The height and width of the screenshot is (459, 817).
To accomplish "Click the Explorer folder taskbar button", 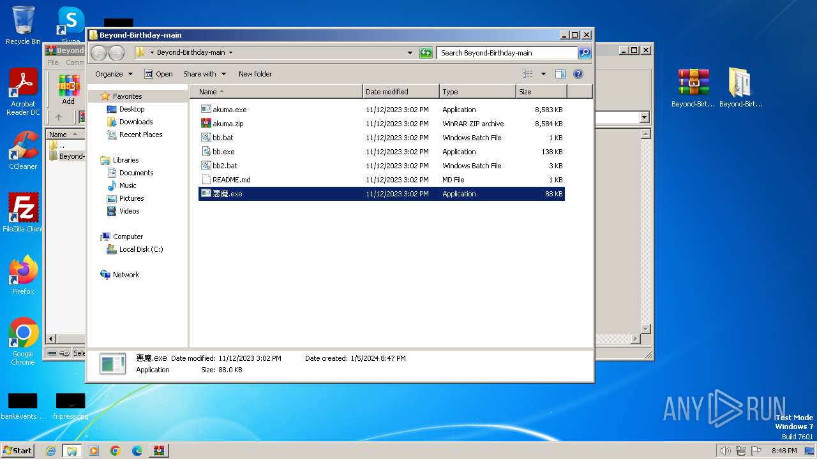I will click(x=72, y=451).
